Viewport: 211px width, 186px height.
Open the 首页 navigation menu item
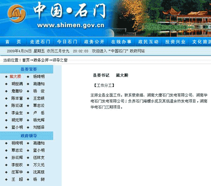pyautogui.click(x=13, y=42)
